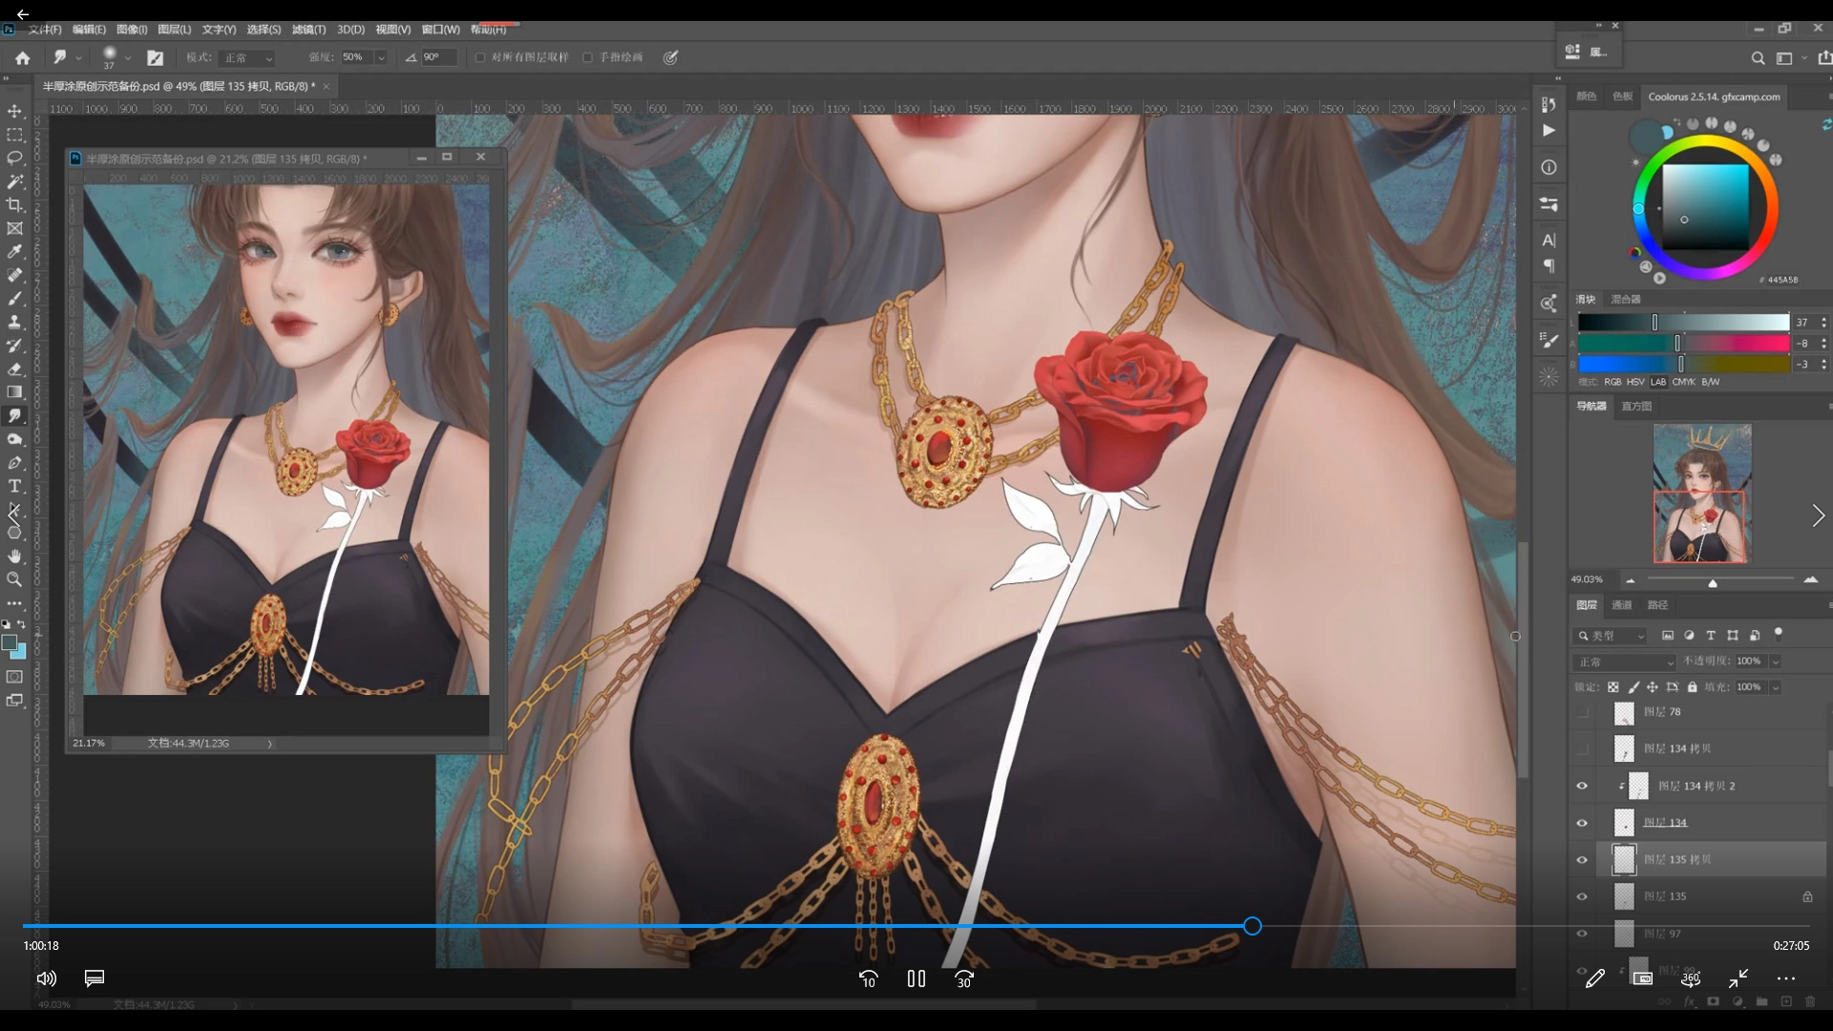
Task: Enable sample all layers checkbox
Action: (480, 57)
